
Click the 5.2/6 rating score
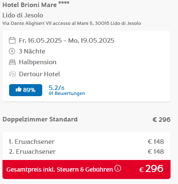[56, 88]
